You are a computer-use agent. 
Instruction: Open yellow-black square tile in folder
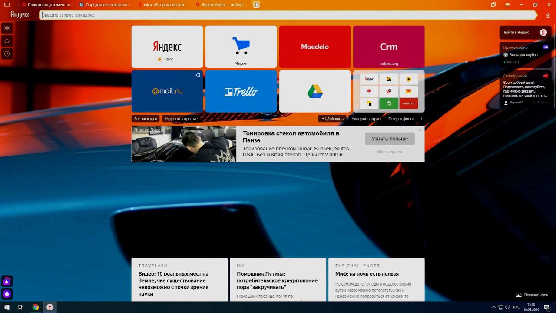369,103
